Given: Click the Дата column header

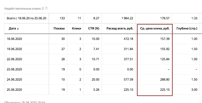Looking at the screenshot, I should [12, 28].
